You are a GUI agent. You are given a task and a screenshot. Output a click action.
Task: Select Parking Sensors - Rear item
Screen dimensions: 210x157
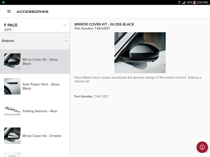tap(35, 111)
